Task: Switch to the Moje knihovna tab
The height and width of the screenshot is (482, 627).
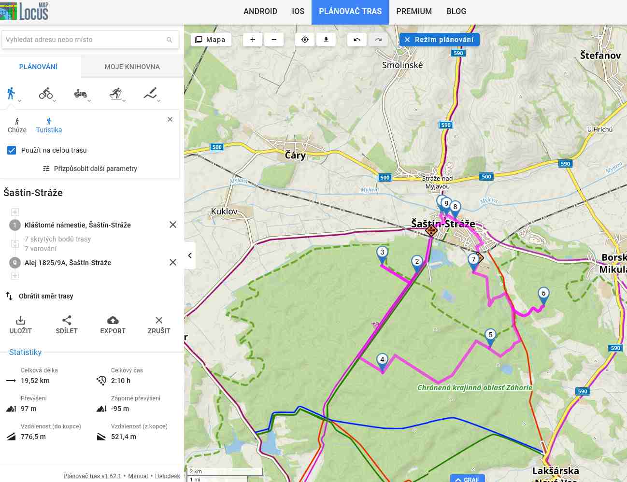Action: pos(132,67)
